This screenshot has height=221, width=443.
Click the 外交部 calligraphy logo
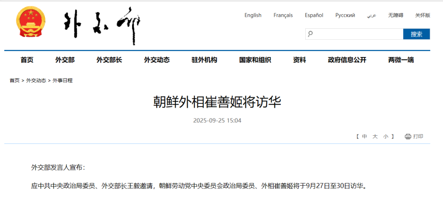(102, 25)
